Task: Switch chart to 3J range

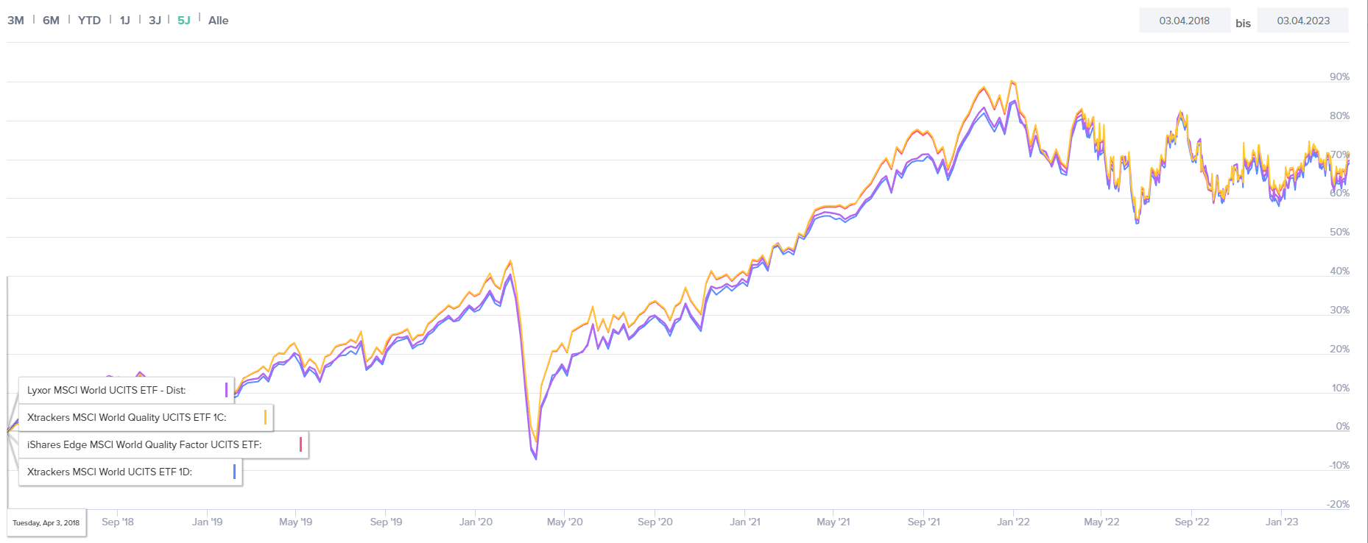Action: point(155,21)
